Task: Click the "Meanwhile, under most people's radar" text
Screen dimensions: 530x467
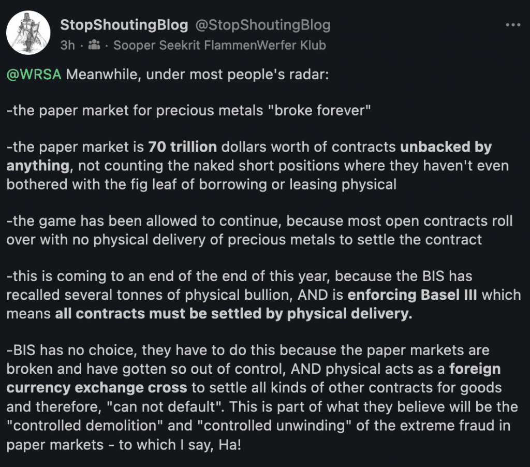Action: click(x=197, y=75)
